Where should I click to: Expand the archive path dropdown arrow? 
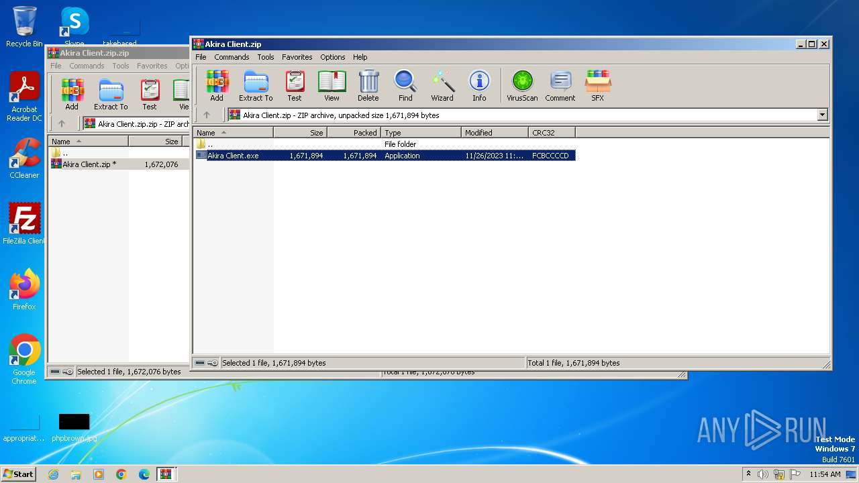point(823,115)
